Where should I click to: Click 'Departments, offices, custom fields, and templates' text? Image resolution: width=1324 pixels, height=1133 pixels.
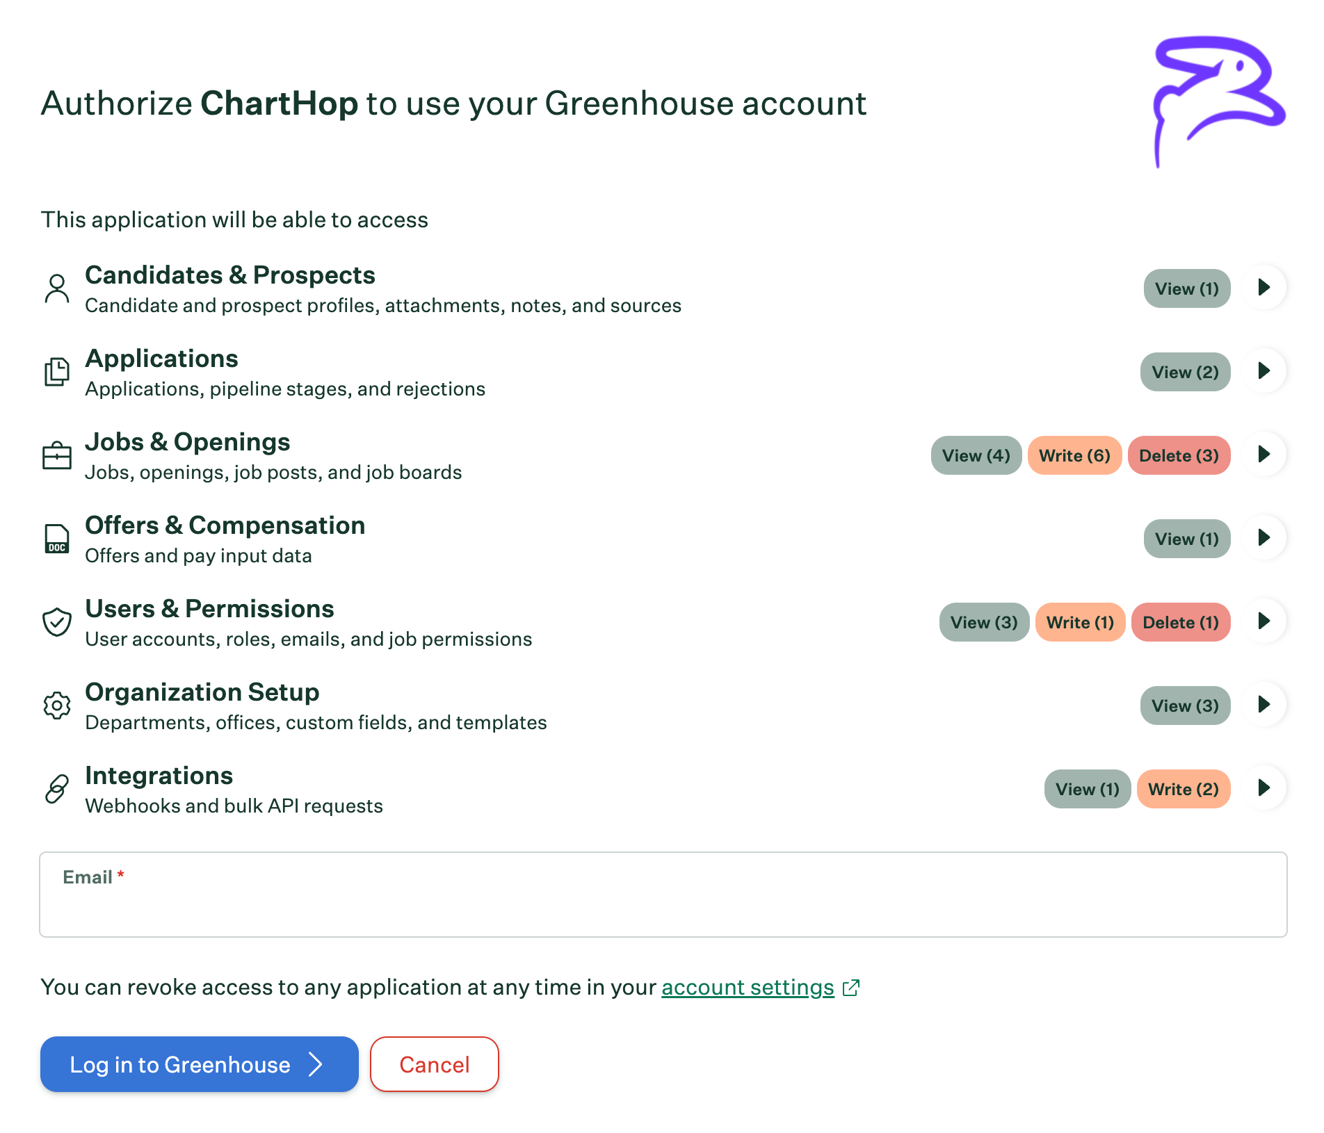coord(316,722)
